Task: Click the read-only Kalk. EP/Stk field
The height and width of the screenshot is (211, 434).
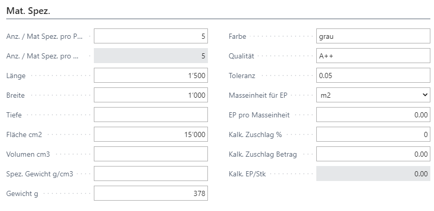Action: click(x=373, y=173)
